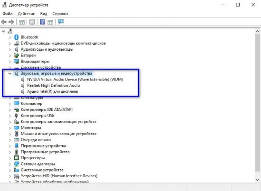Select the Bluetooth category icon
The width and height of the screenshot is (261, 191).
16,37
